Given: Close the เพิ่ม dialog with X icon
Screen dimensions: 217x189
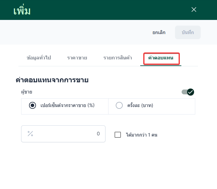Looking at the screenshot, I should pyautogui.click(x=194, y=10).
